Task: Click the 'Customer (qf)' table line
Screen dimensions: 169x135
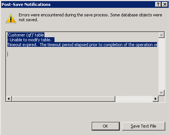Action: 26,35
